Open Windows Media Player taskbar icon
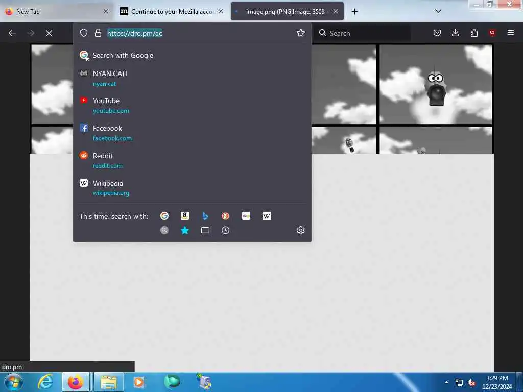The image size is (523, 392). pos(139,382)
